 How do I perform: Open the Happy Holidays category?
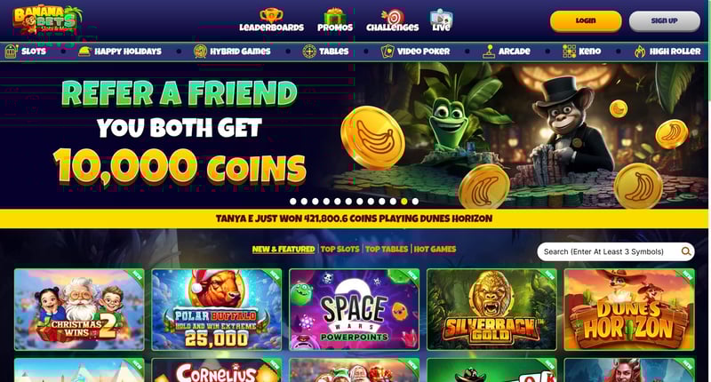coord(120,52)
